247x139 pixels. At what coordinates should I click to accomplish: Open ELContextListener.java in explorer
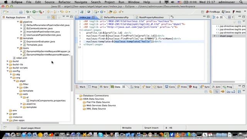39,28
